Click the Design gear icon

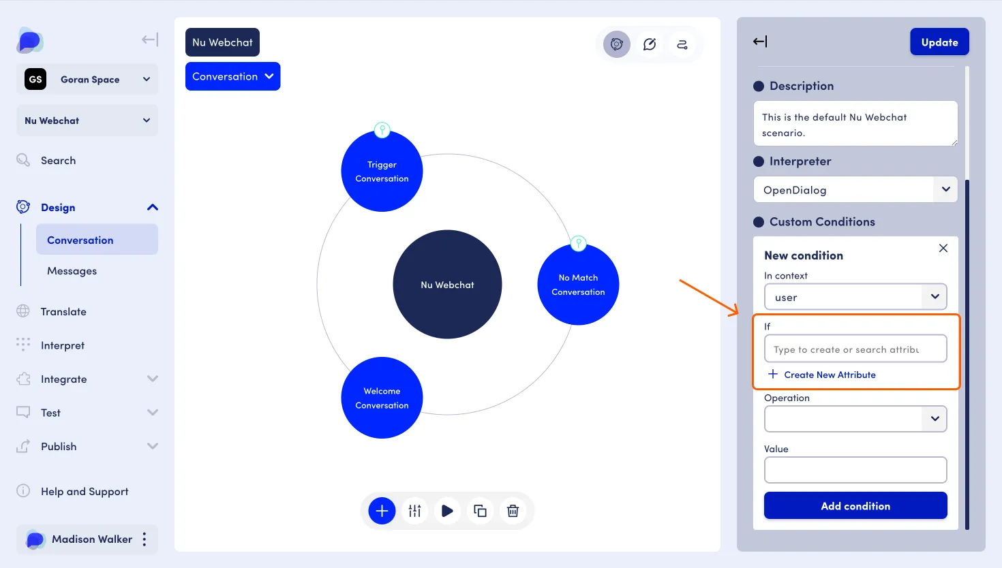coord(23,207)
